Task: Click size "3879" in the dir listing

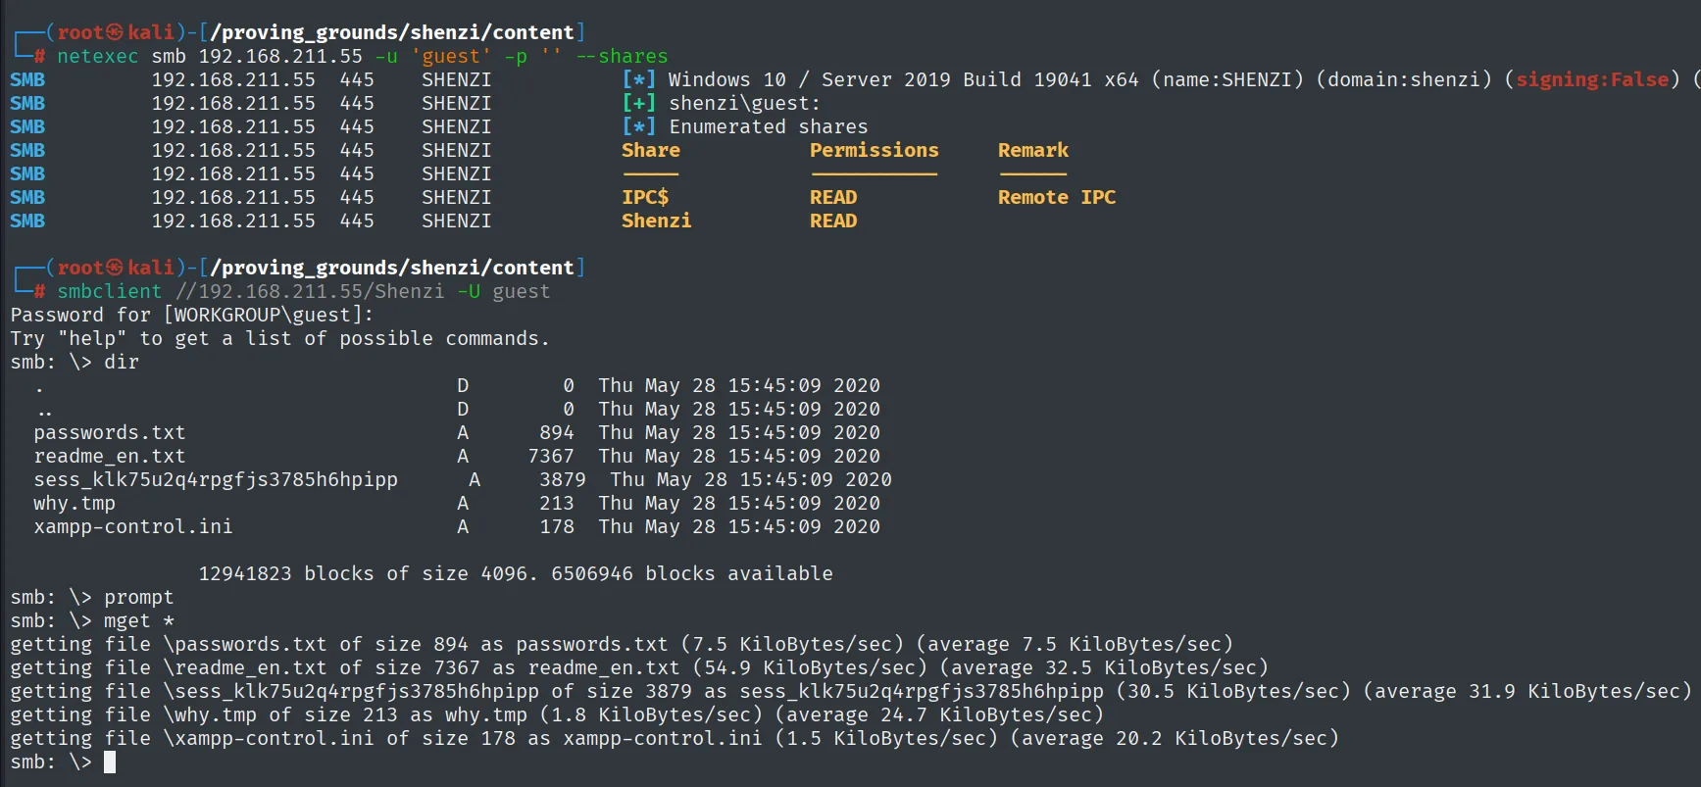Action: tap(563, 480)
